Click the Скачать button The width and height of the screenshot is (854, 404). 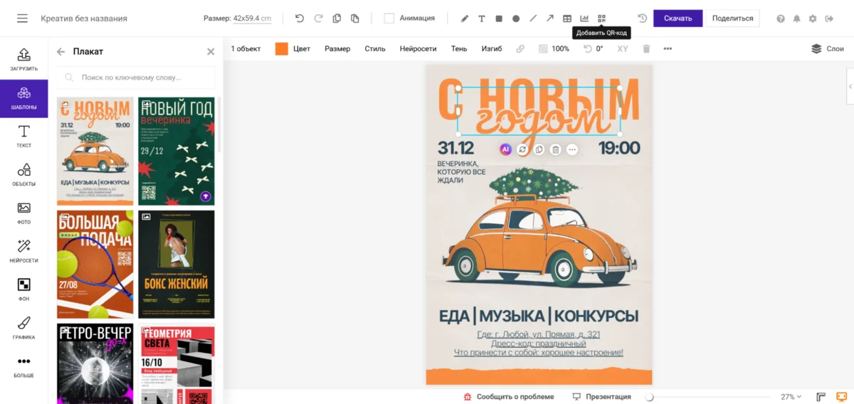(678, 18)
